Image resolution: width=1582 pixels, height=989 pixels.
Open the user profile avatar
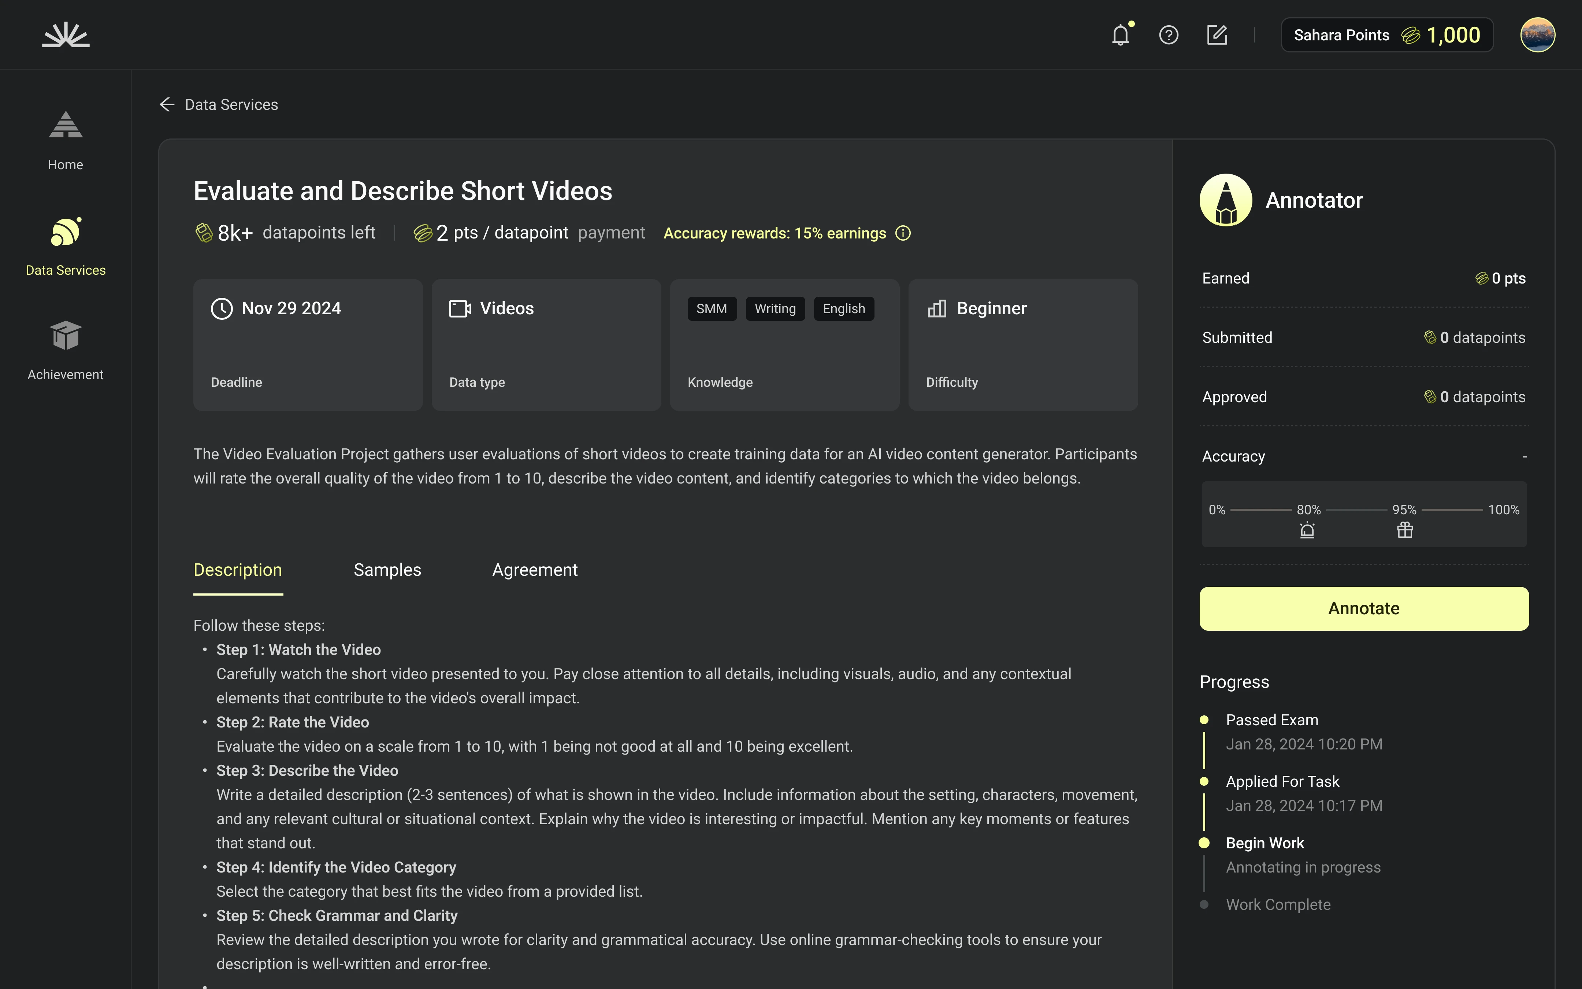click(x=1537, y=35)
